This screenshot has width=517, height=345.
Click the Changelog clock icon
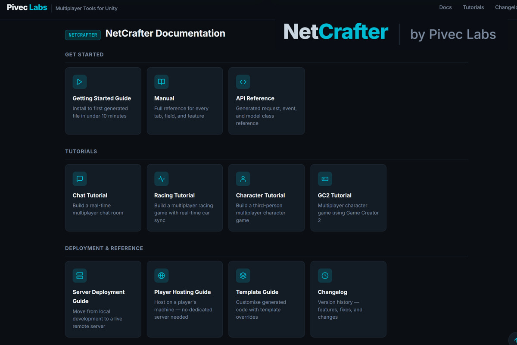pos(325,276)
